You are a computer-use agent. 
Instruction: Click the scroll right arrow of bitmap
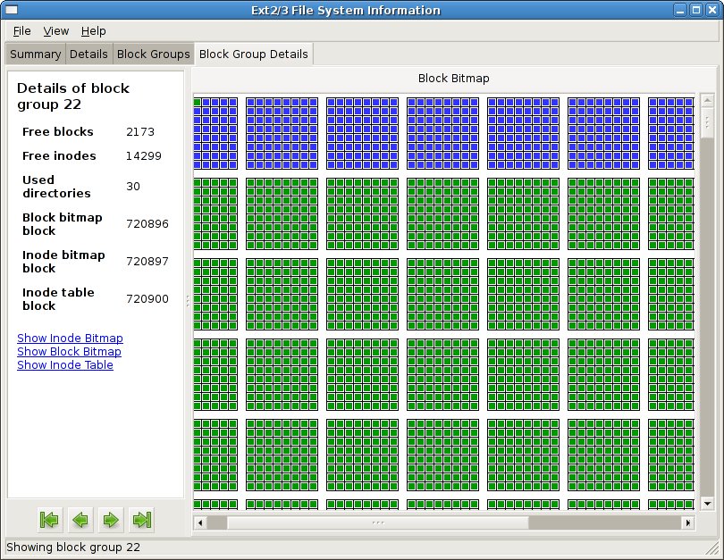point(688,522)
